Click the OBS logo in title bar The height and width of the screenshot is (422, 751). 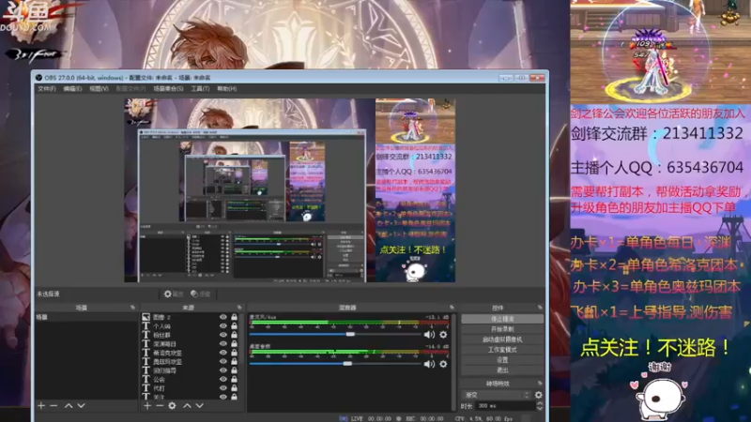click(38, 78)
